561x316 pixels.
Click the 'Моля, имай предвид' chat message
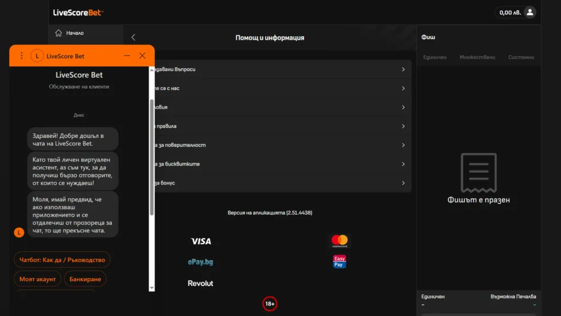click(73, 215)
